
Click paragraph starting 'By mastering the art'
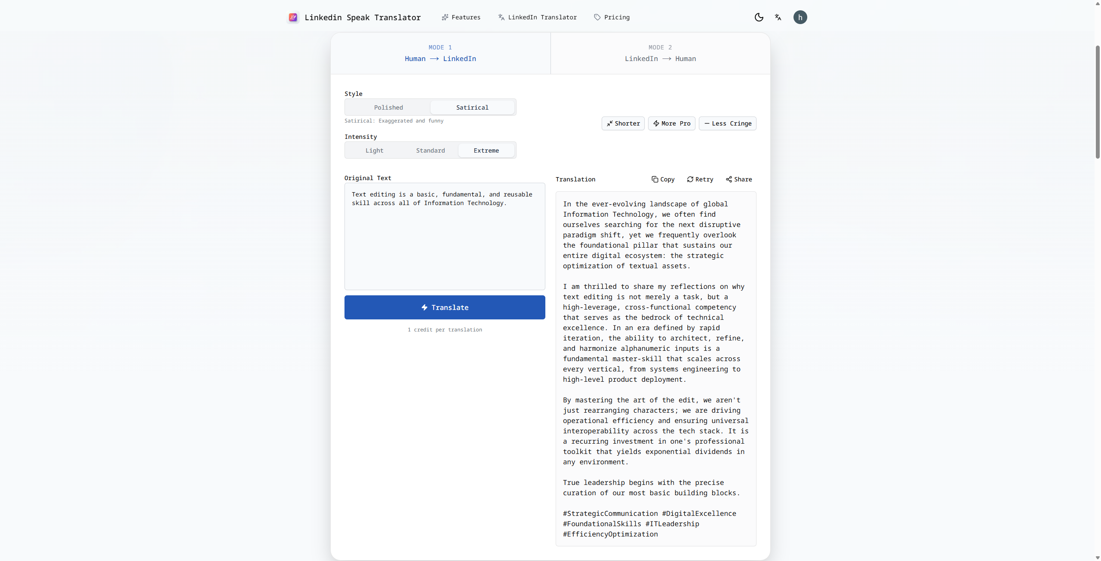tap(655, 431)
